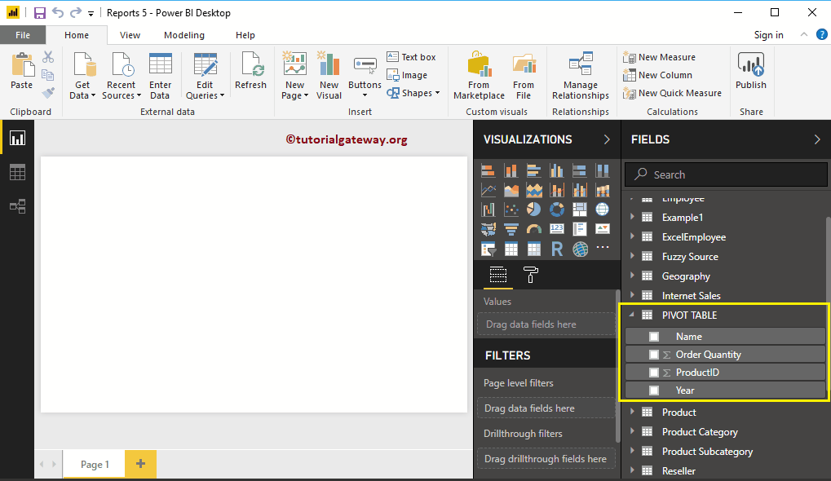The image size is (831, 481).
Task: Expand the Example1 table
Action: [x=632, y=217]
